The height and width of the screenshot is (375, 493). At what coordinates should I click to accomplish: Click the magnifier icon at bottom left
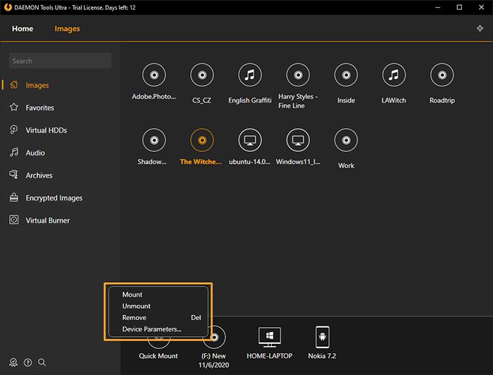[x=42, y=362]
